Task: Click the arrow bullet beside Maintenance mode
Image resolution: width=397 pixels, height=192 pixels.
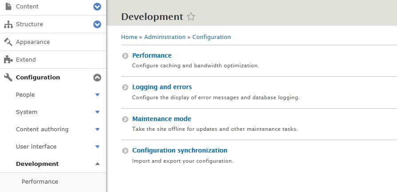Action: click(x=125, y=119)
